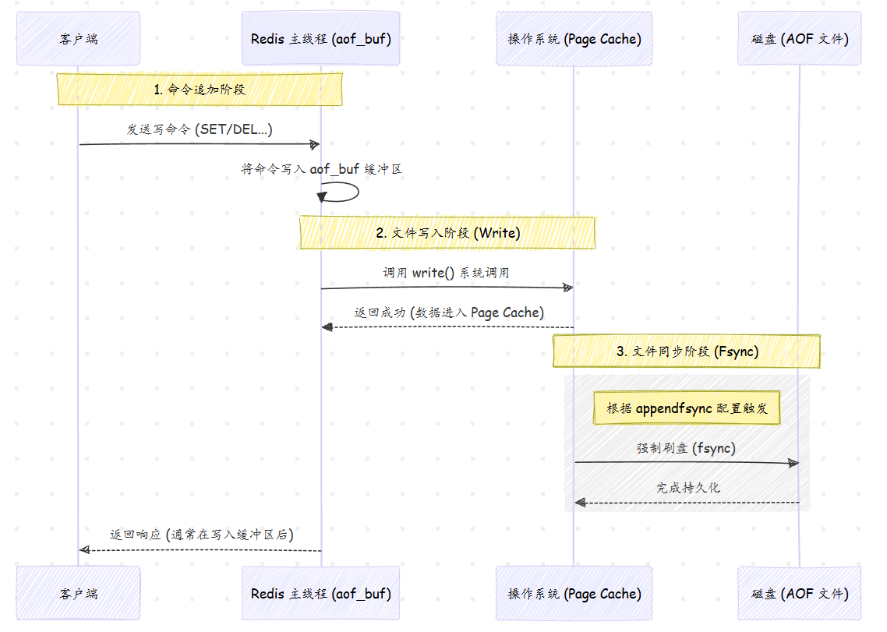The image size is (887, 632).
Task: Select the message '发送写命令 (SET/DEL...)'
Action: coord(200,129)
